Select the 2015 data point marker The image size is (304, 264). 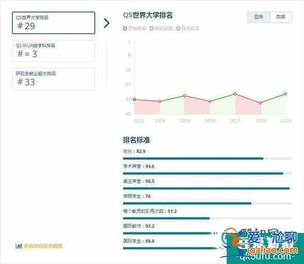click(x=185, y=96)
